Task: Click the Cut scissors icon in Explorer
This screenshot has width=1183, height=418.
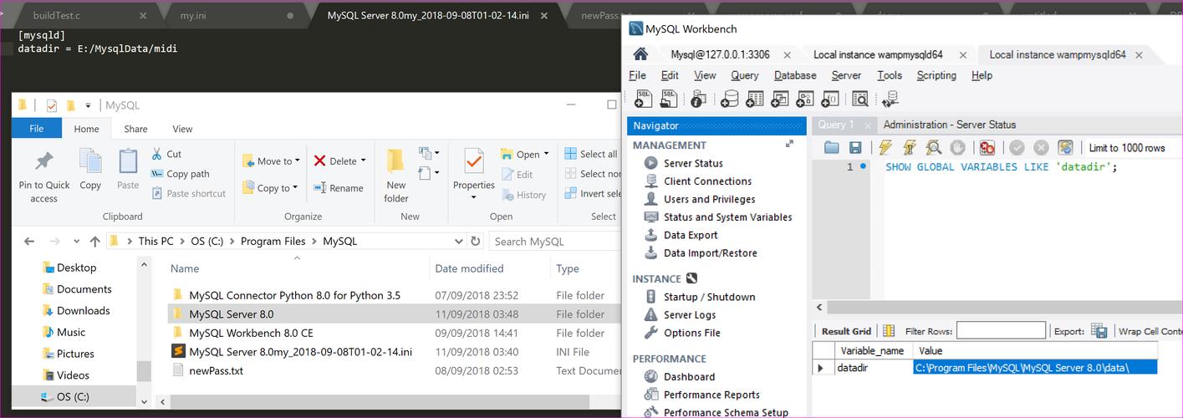Action: (x=157, y=154)
